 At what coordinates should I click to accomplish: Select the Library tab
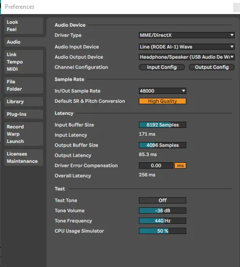[24, 102]
